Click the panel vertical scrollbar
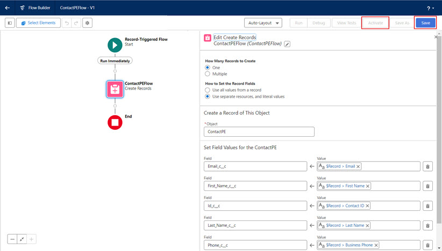442x251 pixels. point(439,129)
